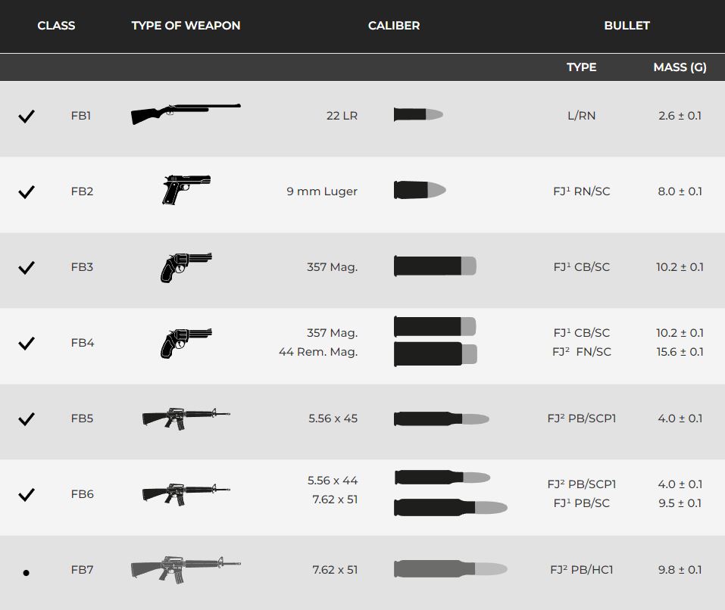Click the FB1 shotgun weapon icon
725x610 pixels.
pos(186,114)
